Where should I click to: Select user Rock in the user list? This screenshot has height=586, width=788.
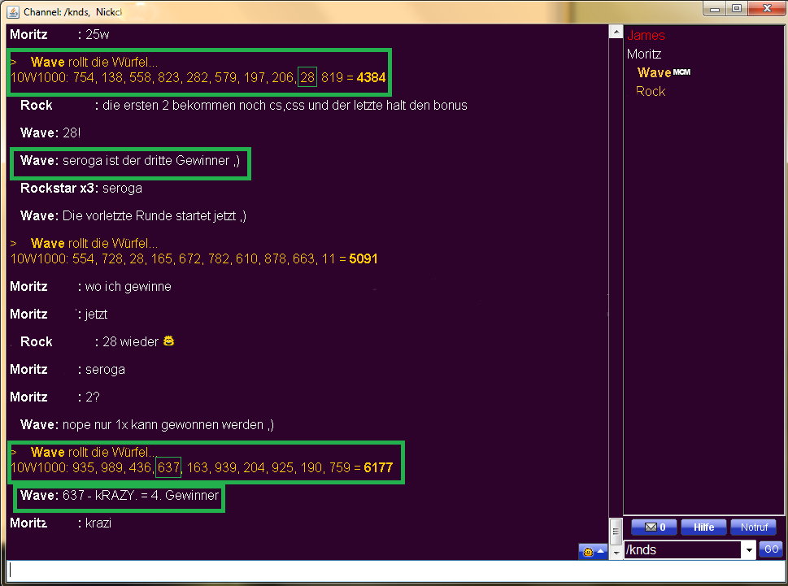point(651,91)
